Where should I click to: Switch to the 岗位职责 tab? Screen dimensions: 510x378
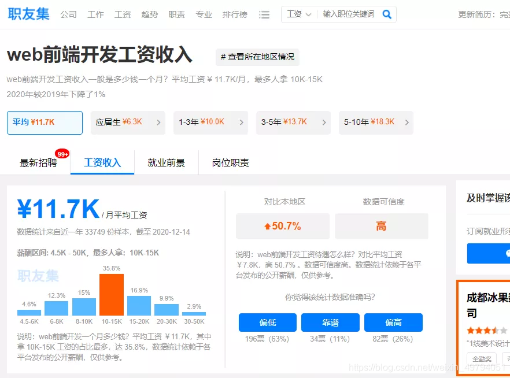230,163
